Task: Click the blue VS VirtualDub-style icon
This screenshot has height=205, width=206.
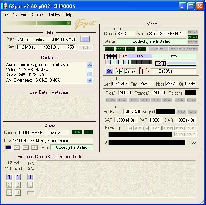Action: coord(109,71)
